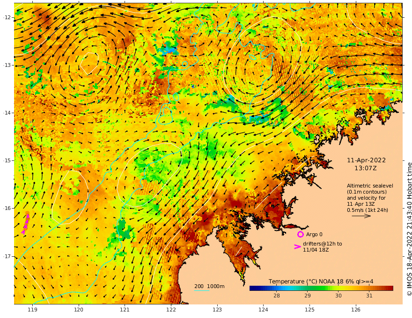Click latitude axis label -17
Screen dimensions: 412x318
click(7, 256)
